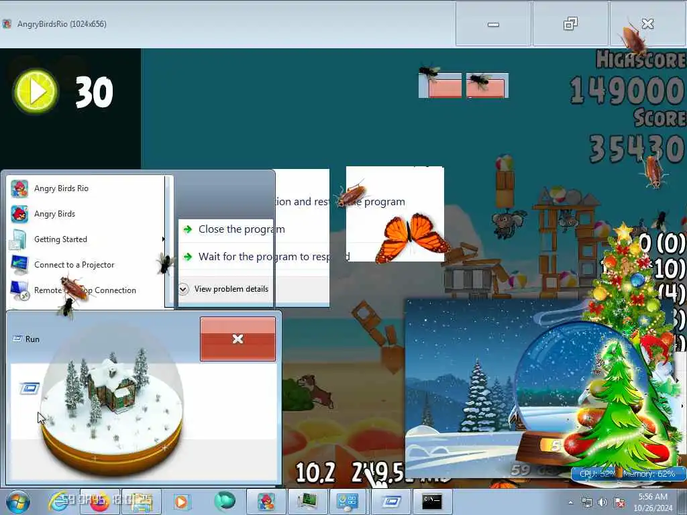Click the Angry Birds Rio Start menu icon
687x515 pixels.
(x=19, y=188)
